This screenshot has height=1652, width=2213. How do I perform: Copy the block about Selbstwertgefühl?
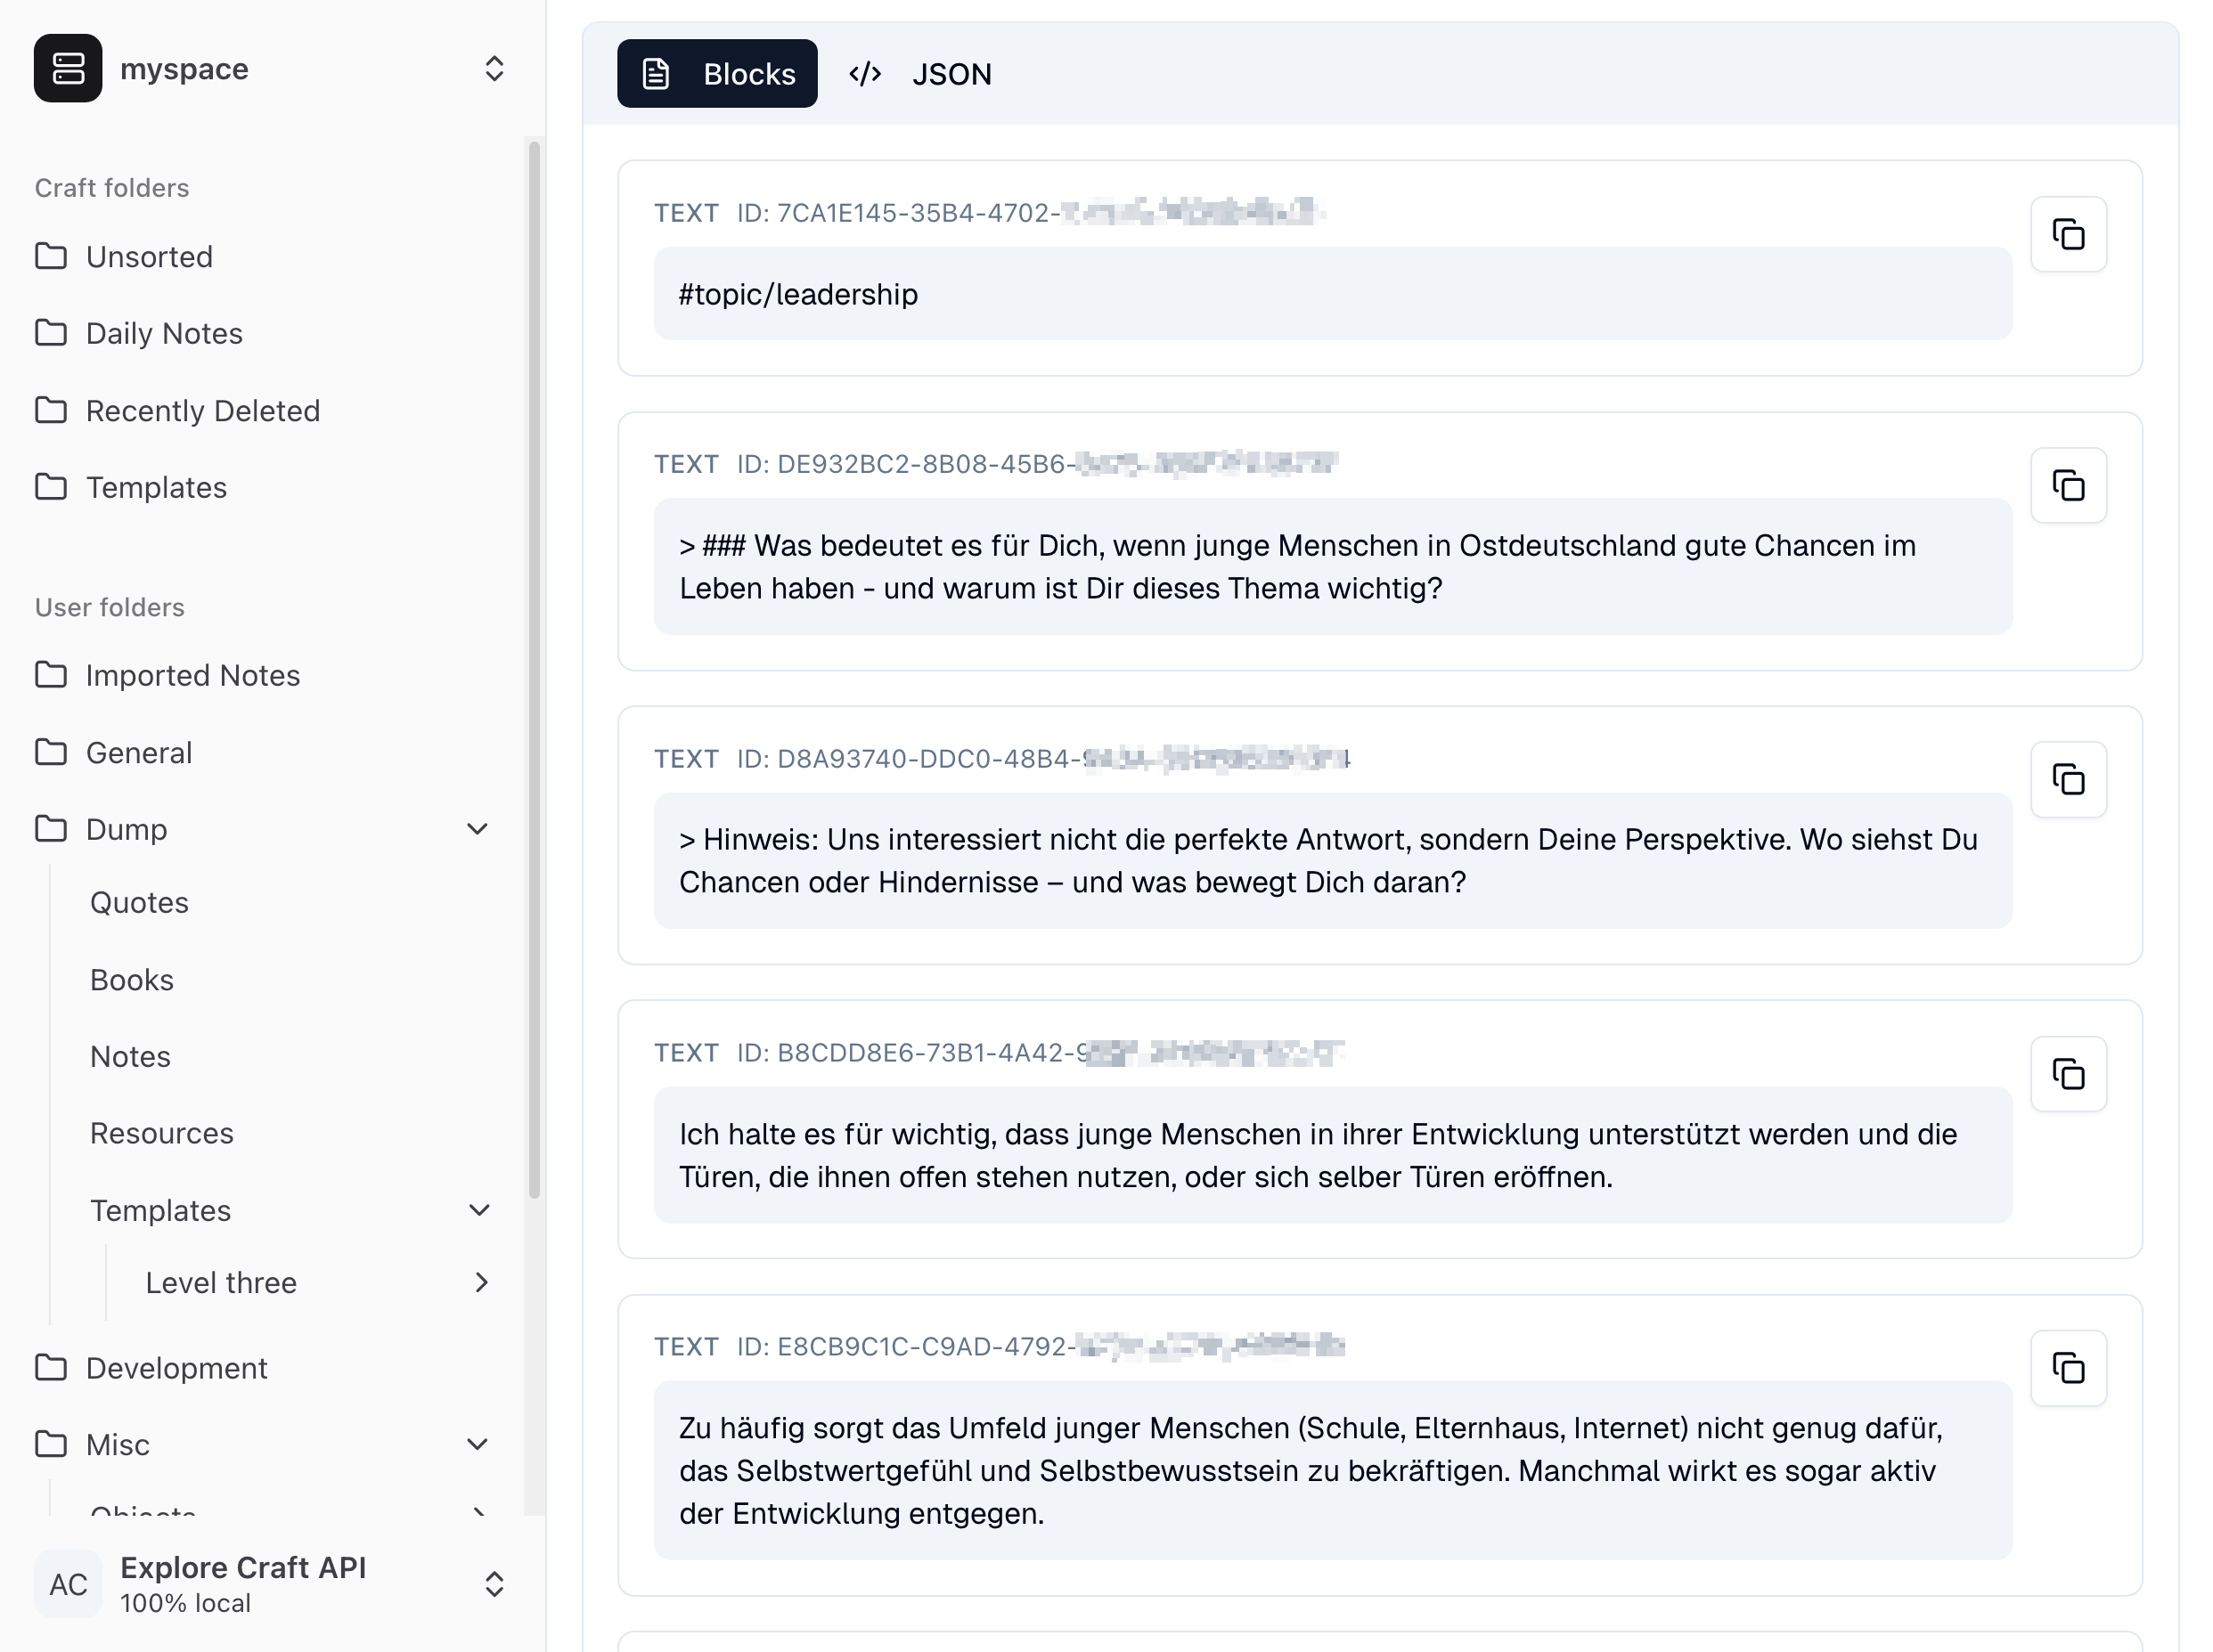click(2069, 1368)
